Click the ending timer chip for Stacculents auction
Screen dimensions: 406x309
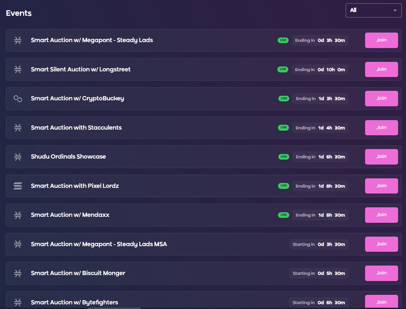320,128
